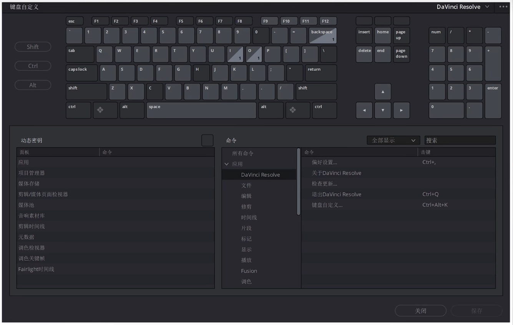Click the F12 function key
The height and width of the screenshot is (325, 513).
328,21
